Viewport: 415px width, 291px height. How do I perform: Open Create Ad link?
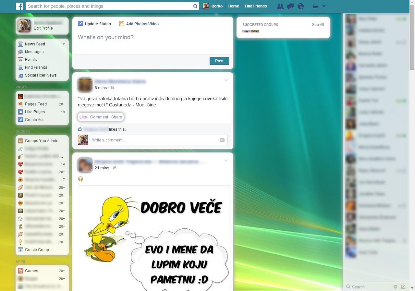34,120
